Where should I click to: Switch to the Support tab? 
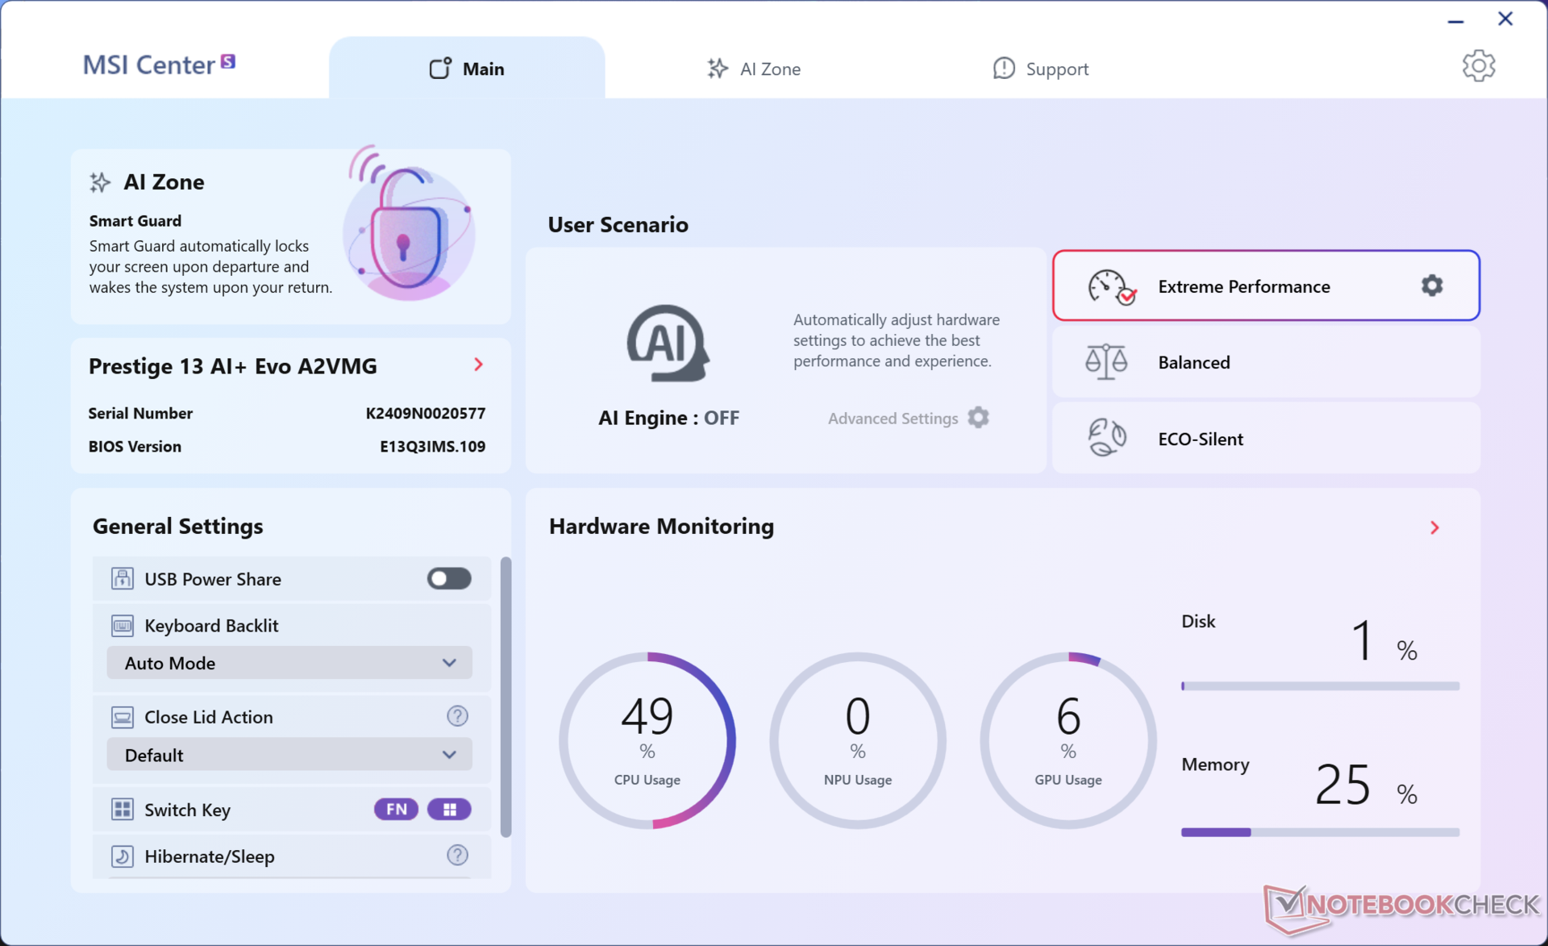[x=1040, y=69]
